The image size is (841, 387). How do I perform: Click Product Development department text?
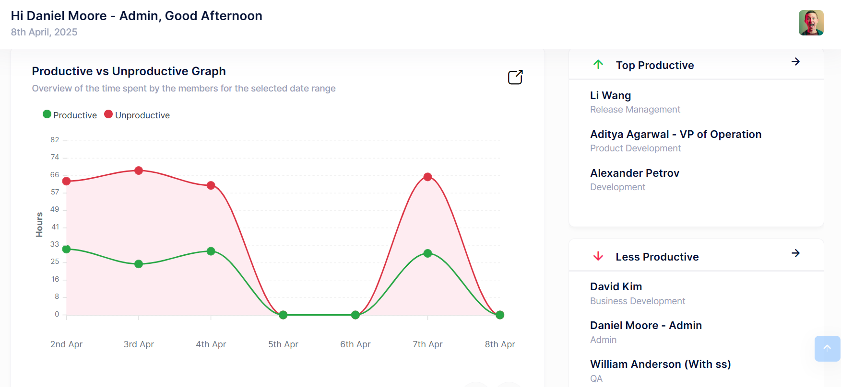pyautogui.click(x=635, y=148)
